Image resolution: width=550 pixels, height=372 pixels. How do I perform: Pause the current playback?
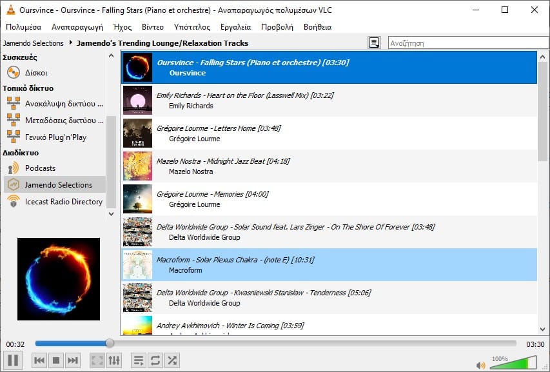pos(12,360)
